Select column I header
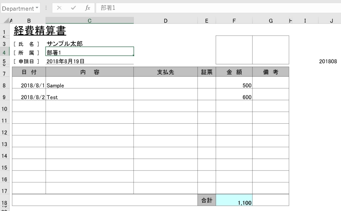This screenshot has height=211, width=341. pos(305,21)
